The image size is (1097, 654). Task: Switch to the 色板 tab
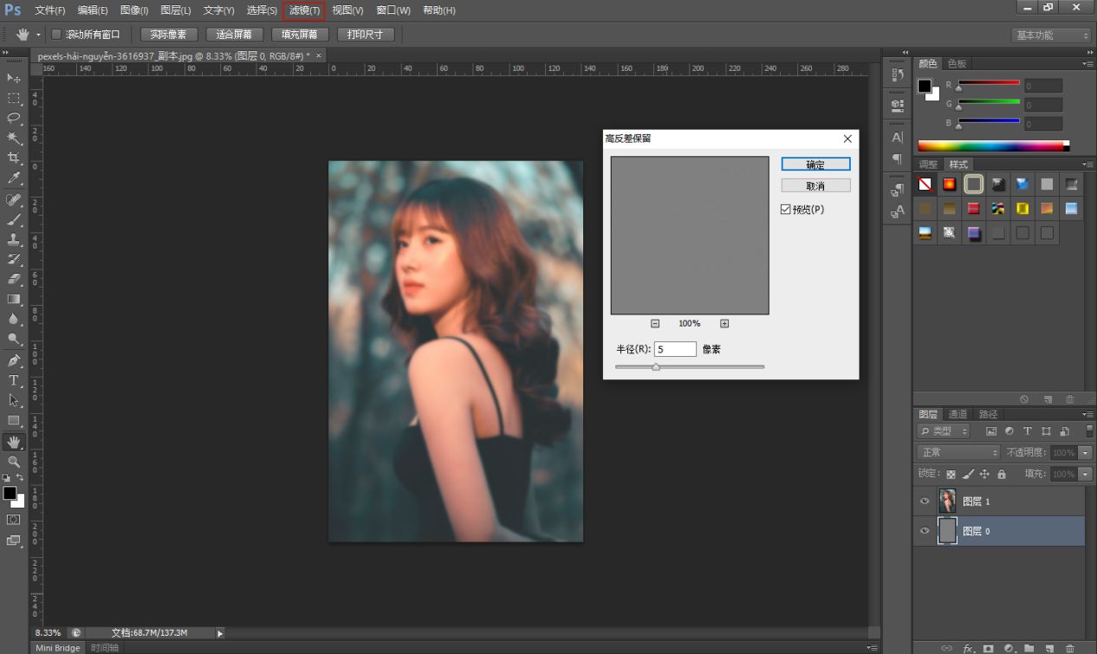click(x=957, y=63)
